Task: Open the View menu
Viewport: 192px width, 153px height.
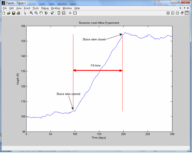Action: click(x=19, y=8)
